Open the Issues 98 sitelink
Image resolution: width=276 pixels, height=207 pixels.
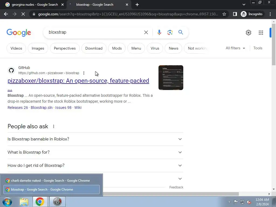tap(63, 108)
